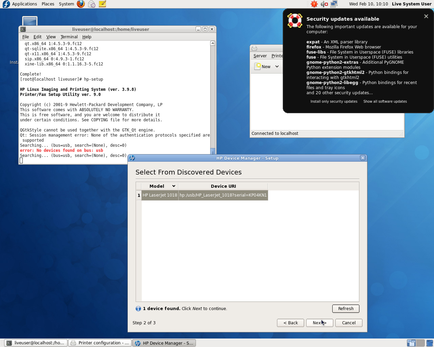
Task: Expand the New button dropdown arrow
Action: pos(277,67)
